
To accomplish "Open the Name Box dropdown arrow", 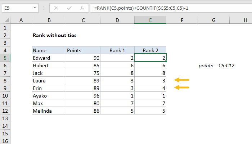I will [35, 8].
